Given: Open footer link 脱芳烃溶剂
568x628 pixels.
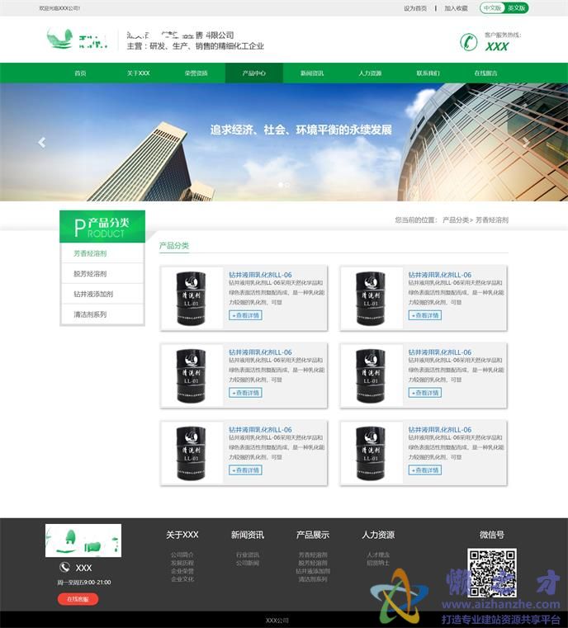Looking at the screenshot, I should (x=313, y=563).
